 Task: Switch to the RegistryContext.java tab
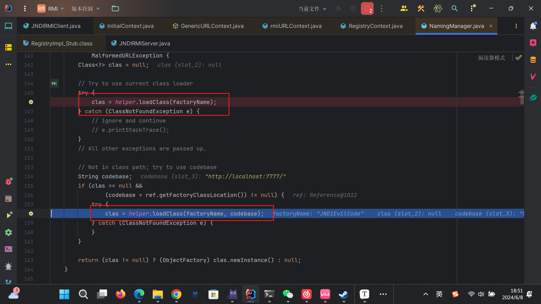375,26
